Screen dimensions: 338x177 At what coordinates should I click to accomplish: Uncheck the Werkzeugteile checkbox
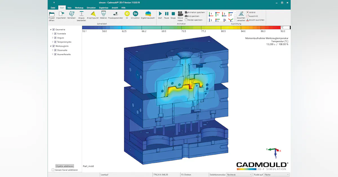point(54,46)
